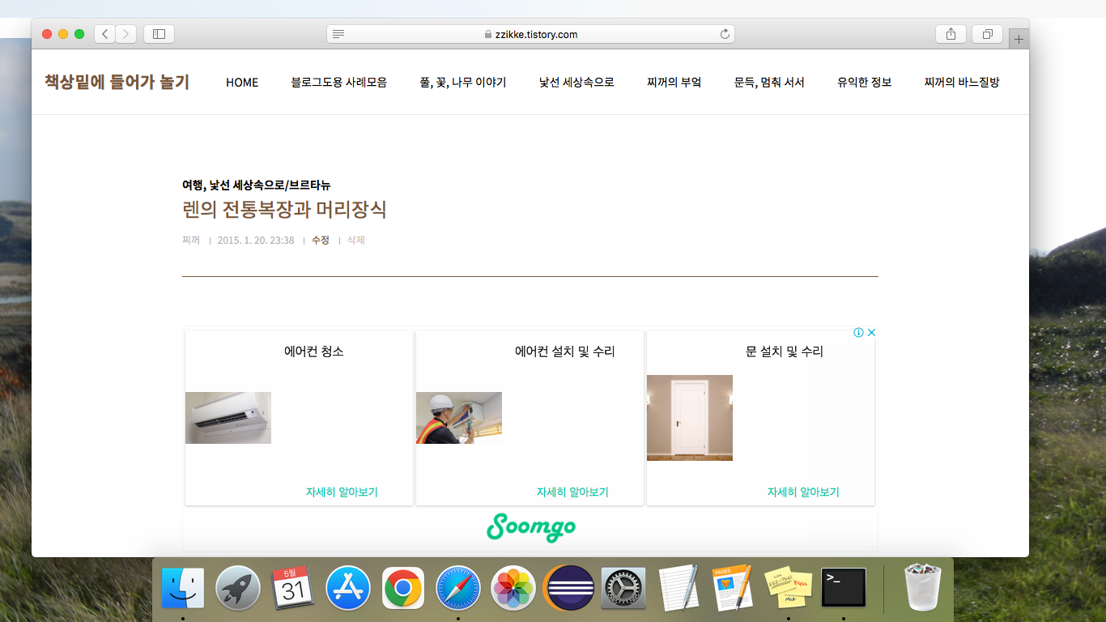Click post date 2015. 1. 20. 23:38
Screen dimensions: 1106x622
pyautogui.click(x=256, y=240)
